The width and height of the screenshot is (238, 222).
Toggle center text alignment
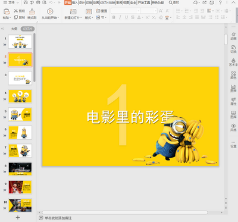(x=184, y=17)
